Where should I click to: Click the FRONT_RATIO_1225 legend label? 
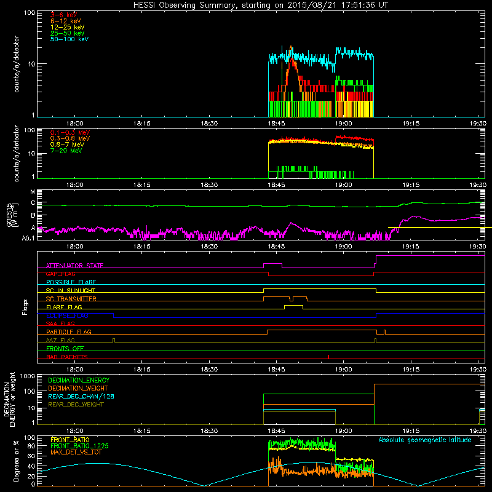click(x=80, y=446)
